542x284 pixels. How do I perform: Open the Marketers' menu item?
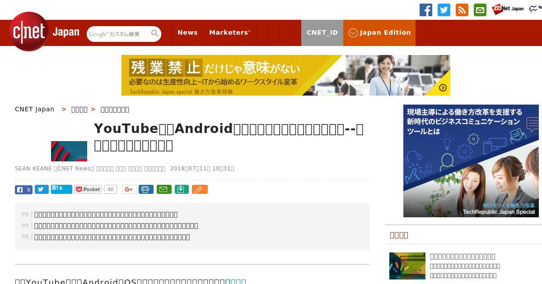(229, 32)
